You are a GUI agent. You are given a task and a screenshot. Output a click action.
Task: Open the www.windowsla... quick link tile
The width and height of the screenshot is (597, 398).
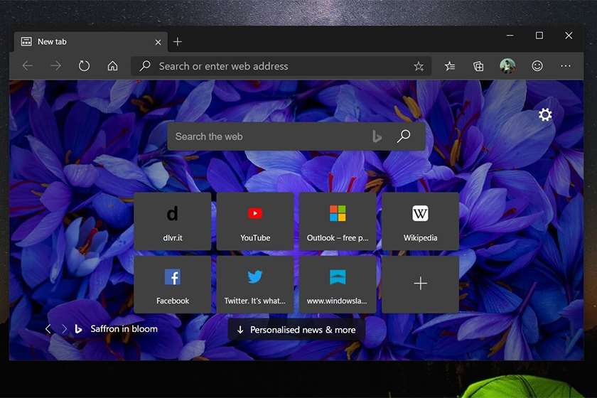tap(338, 284)
